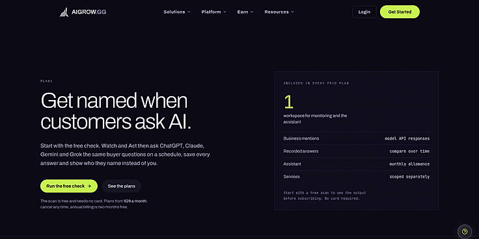The width and height of the screenshot is (479, 239).
Task: Open the Resources navigation item
Action: coord(279,12)
